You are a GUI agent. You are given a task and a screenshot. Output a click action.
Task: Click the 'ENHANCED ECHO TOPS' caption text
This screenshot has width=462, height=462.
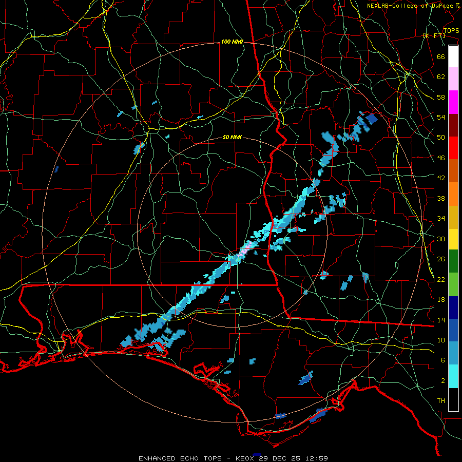[180, 458]
